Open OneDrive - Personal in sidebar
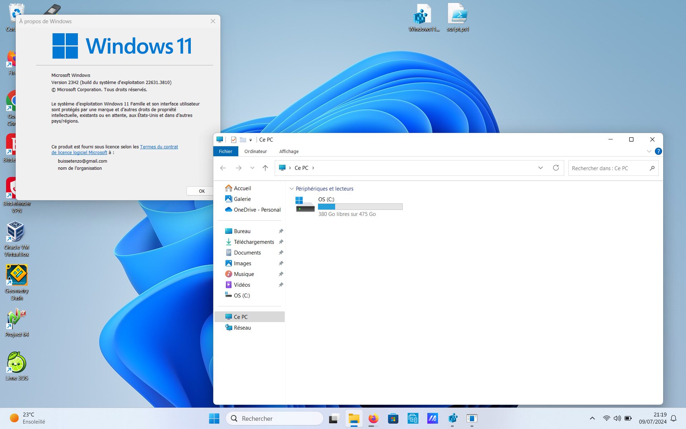The image size is (686, 429). 253,210
